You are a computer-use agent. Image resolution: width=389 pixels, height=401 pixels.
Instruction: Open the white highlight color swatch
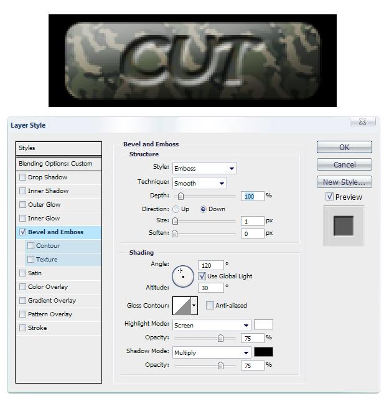(x=263, y=324)
